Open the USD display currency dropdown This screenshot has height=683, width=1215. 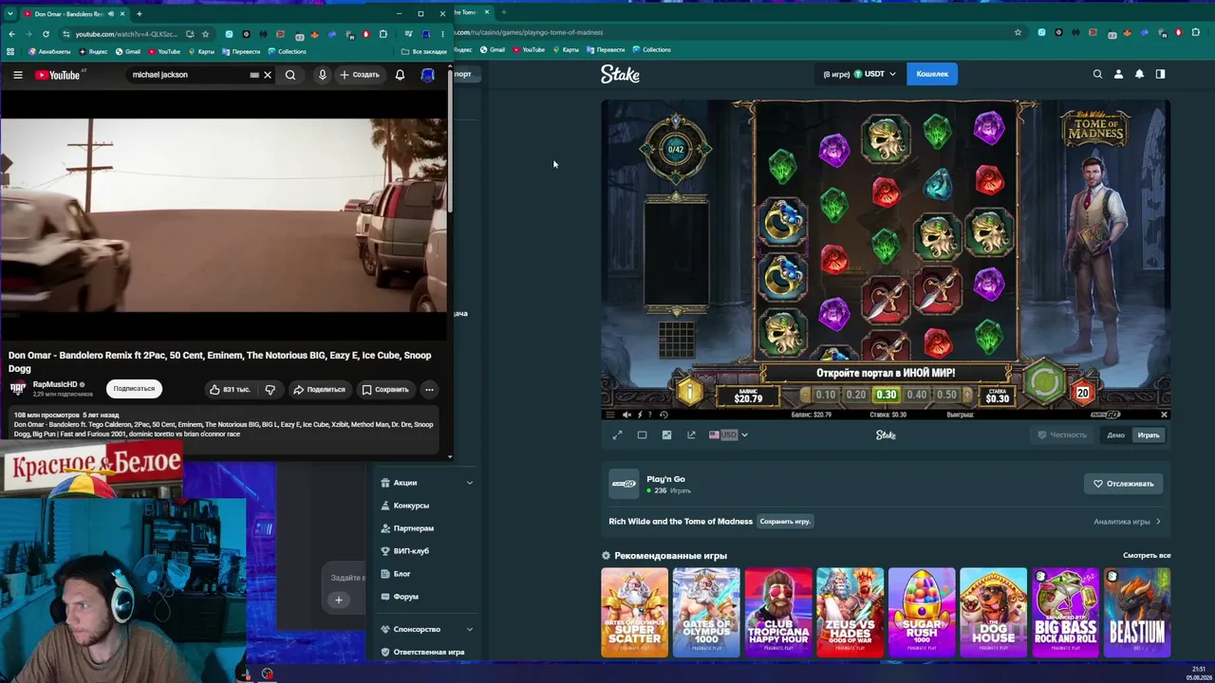pyautogui.click(x=728, y=435)
